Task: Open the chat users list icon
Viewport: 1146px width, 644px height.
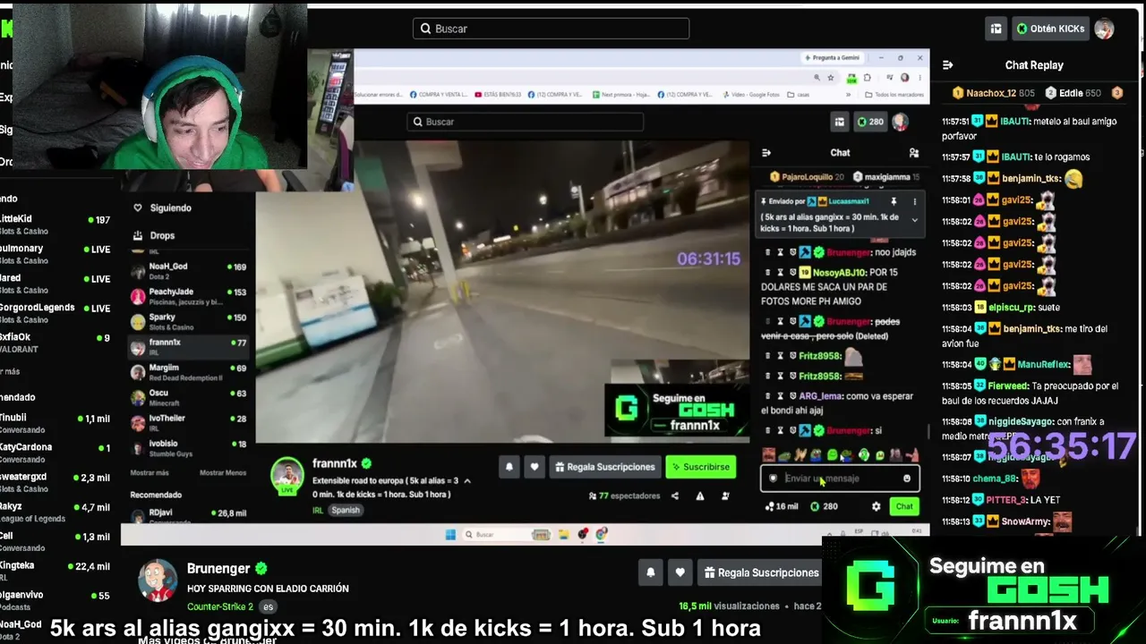Action: [914, 153]
